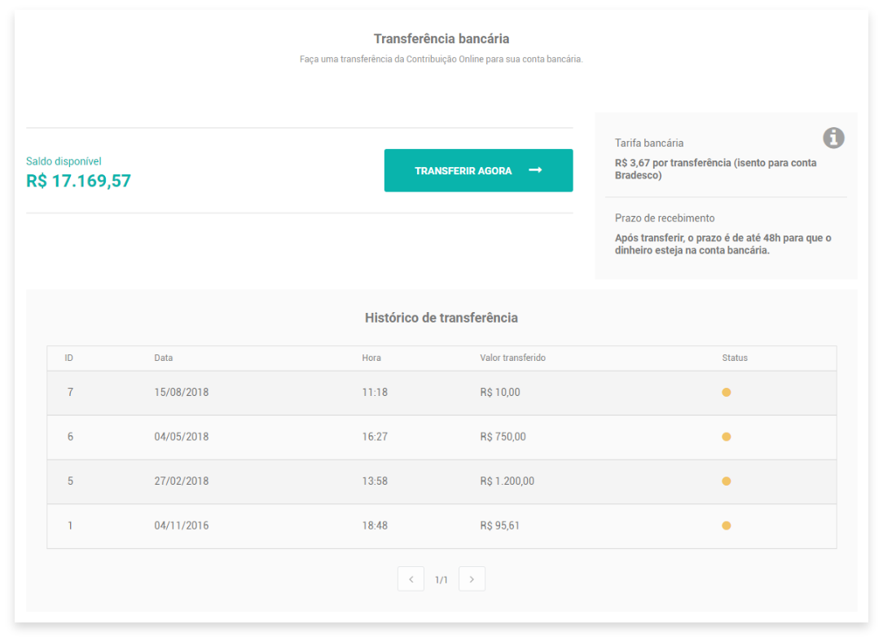Click the 48h deadline description text

(723, 244)
